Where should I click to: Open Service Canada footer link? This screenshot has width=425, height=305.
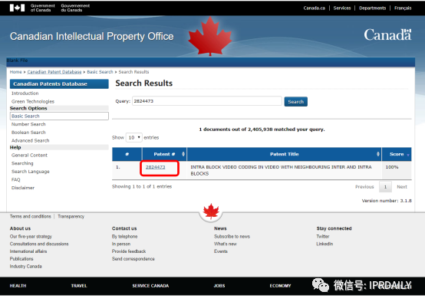point(150,286)
